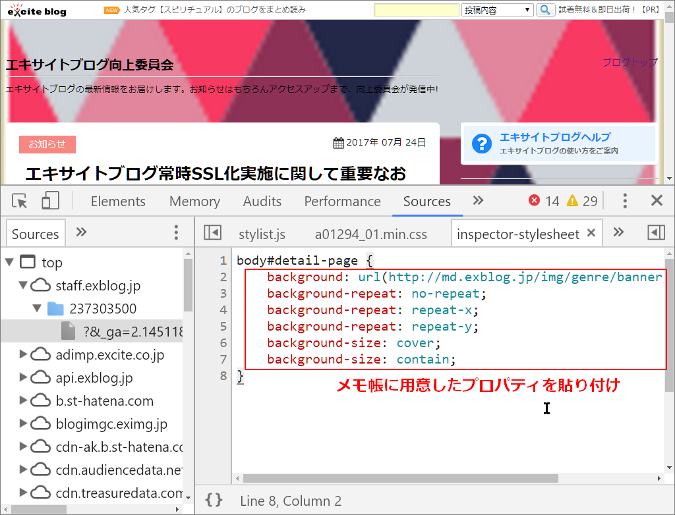
Task: Collapse the top frame tree node
Action: [x=9, y=262]
